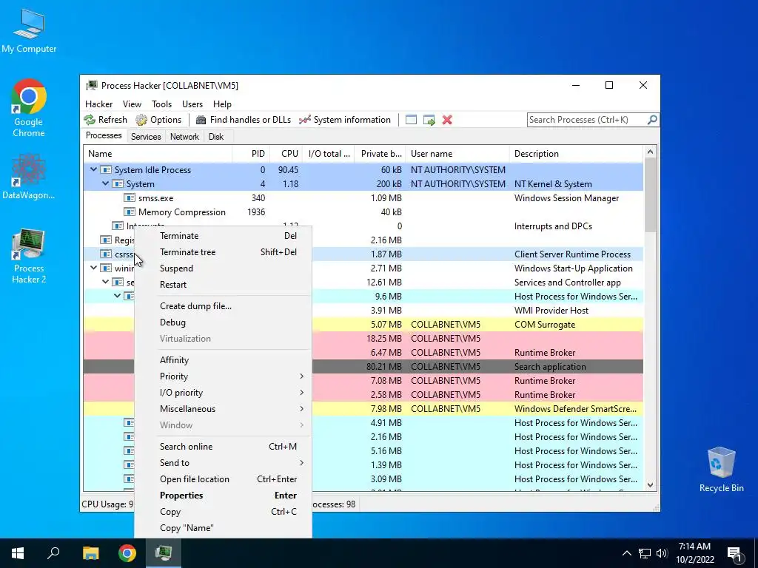Screen dimensions: 758x568
Task: Collapse the System Idle Process tree
Action: 93,170
